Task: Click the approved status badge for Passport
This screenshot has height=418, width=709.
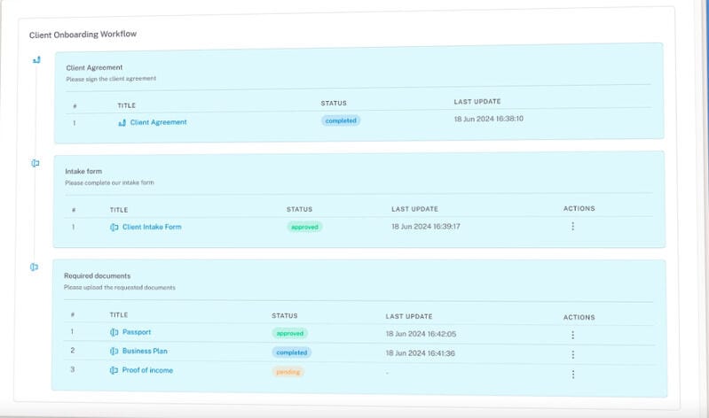Action: 289,334
